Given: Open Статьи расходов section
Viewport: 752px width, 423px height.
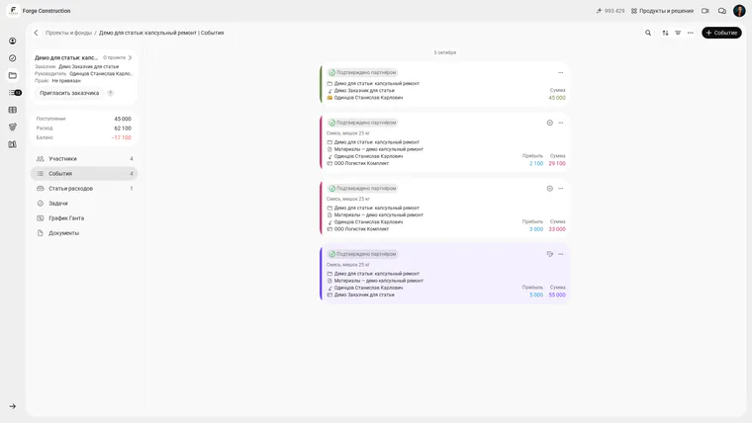Looking at the screenshot, I should [84, 188].
